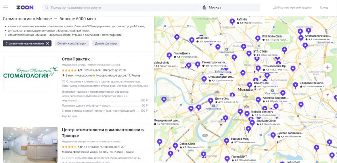The image size is (337, 163).
Task: Zoom out on the map
Action: 327,81
